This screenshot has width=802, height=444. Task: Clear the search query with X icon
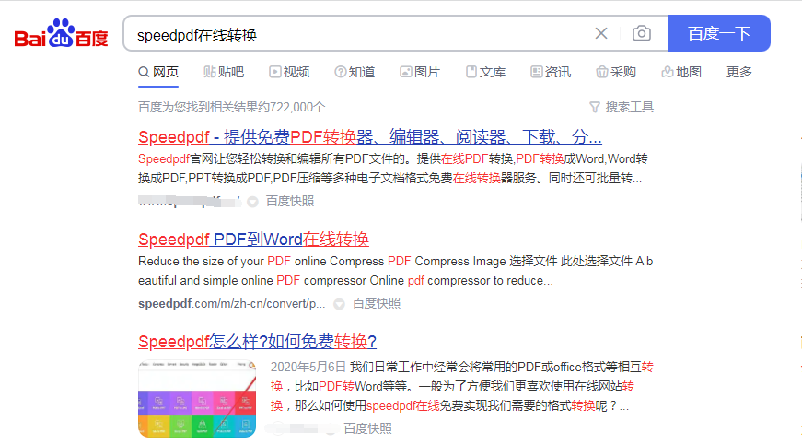601,34
